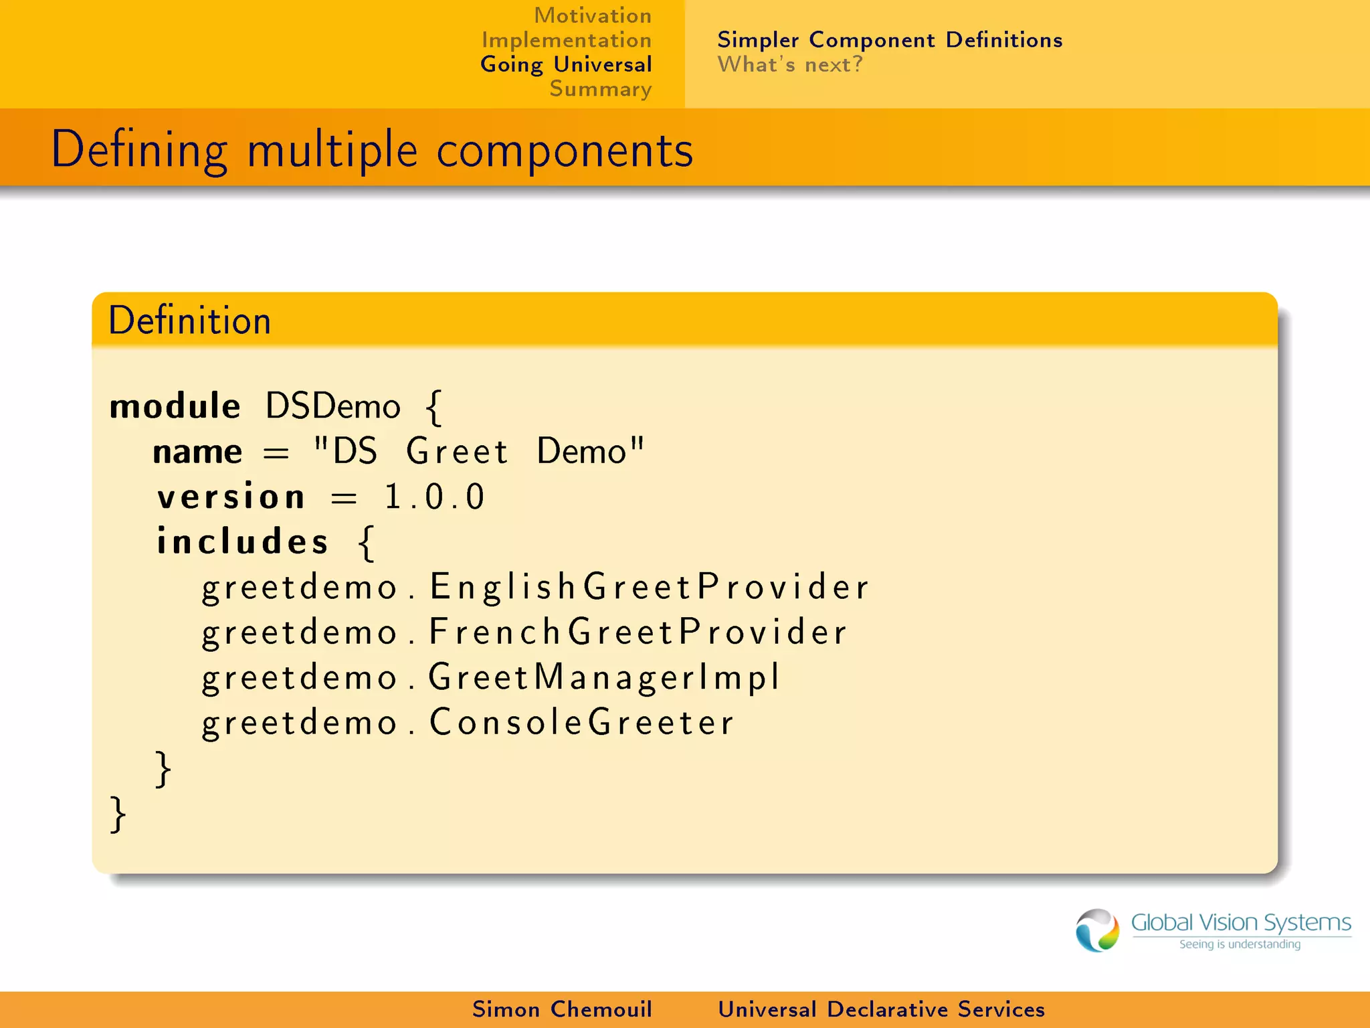Go to the Summary section

pos(601,89)
